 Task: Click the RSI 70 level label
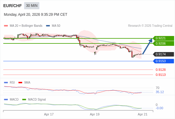click(x=157, y=88)
